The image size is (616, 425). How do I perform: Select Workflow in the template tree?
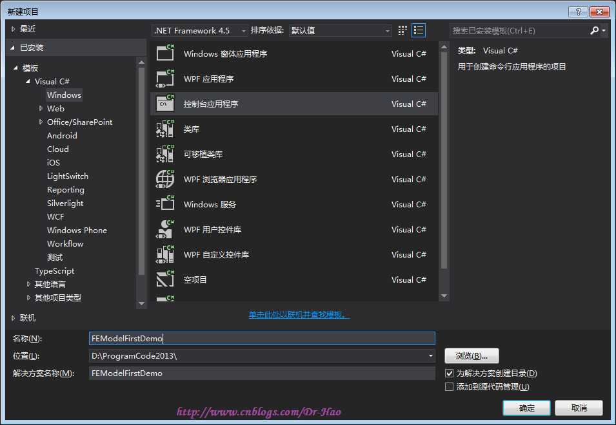65,243
